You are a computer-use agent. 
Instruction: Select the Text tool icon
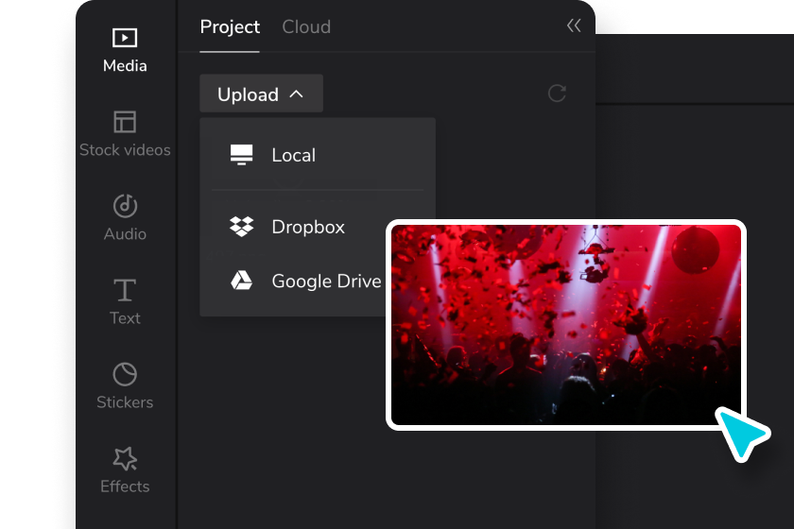(x=125, y=290)
